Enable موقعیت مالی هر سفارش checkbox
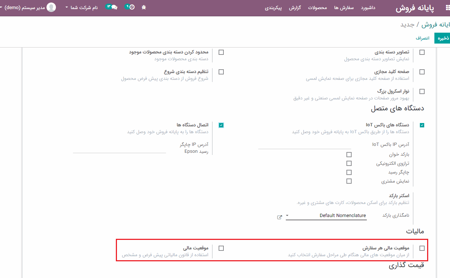This screenshot has width=450, height=278. pos(422,248)
